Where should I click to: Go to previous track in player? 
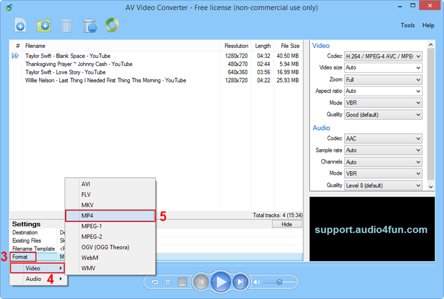tap(201, 282)
